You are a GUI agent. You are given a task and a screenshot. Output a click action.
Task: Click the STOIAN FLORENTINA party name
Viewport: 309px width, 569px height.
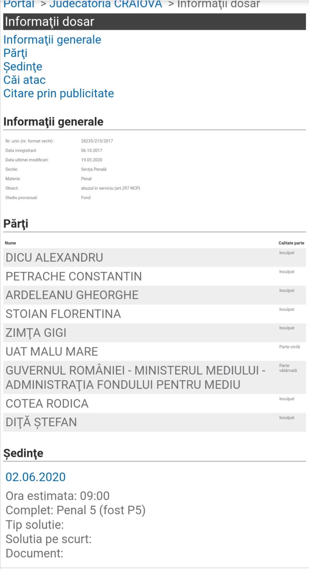pyautogui.click(x=63, y=314)
